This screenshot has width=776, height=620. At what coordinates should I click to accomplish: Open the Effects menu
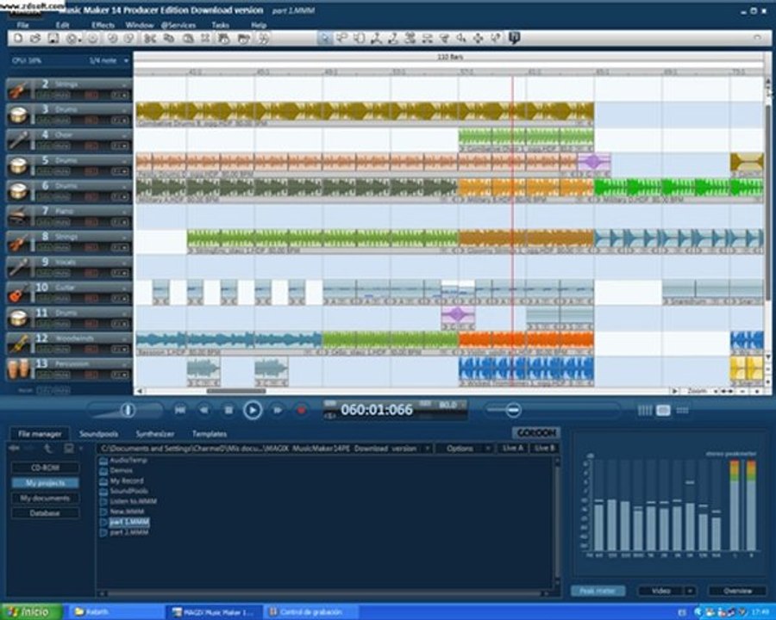pos(103,26)
